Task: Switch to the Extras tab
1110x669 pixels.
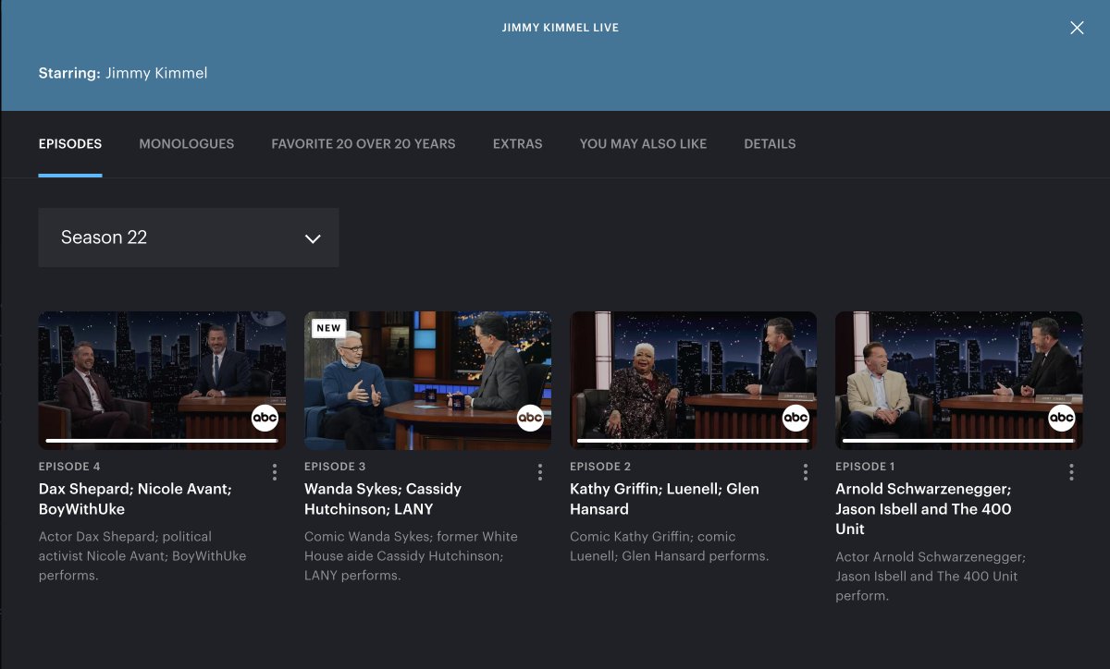Action: [518, 144]
